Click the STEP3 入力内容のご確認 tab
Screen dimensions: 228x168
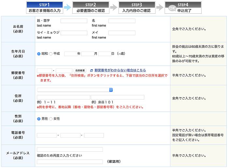[136, 8]
